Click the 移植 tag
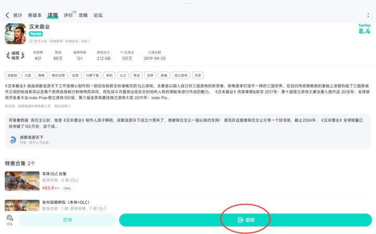Viewport: 376px width, 234px height. point(164,76)
